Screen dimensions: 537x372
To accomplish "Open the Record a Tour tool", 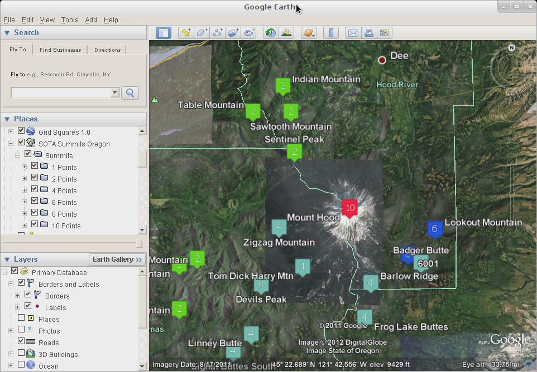I will [x=249, y=33].
